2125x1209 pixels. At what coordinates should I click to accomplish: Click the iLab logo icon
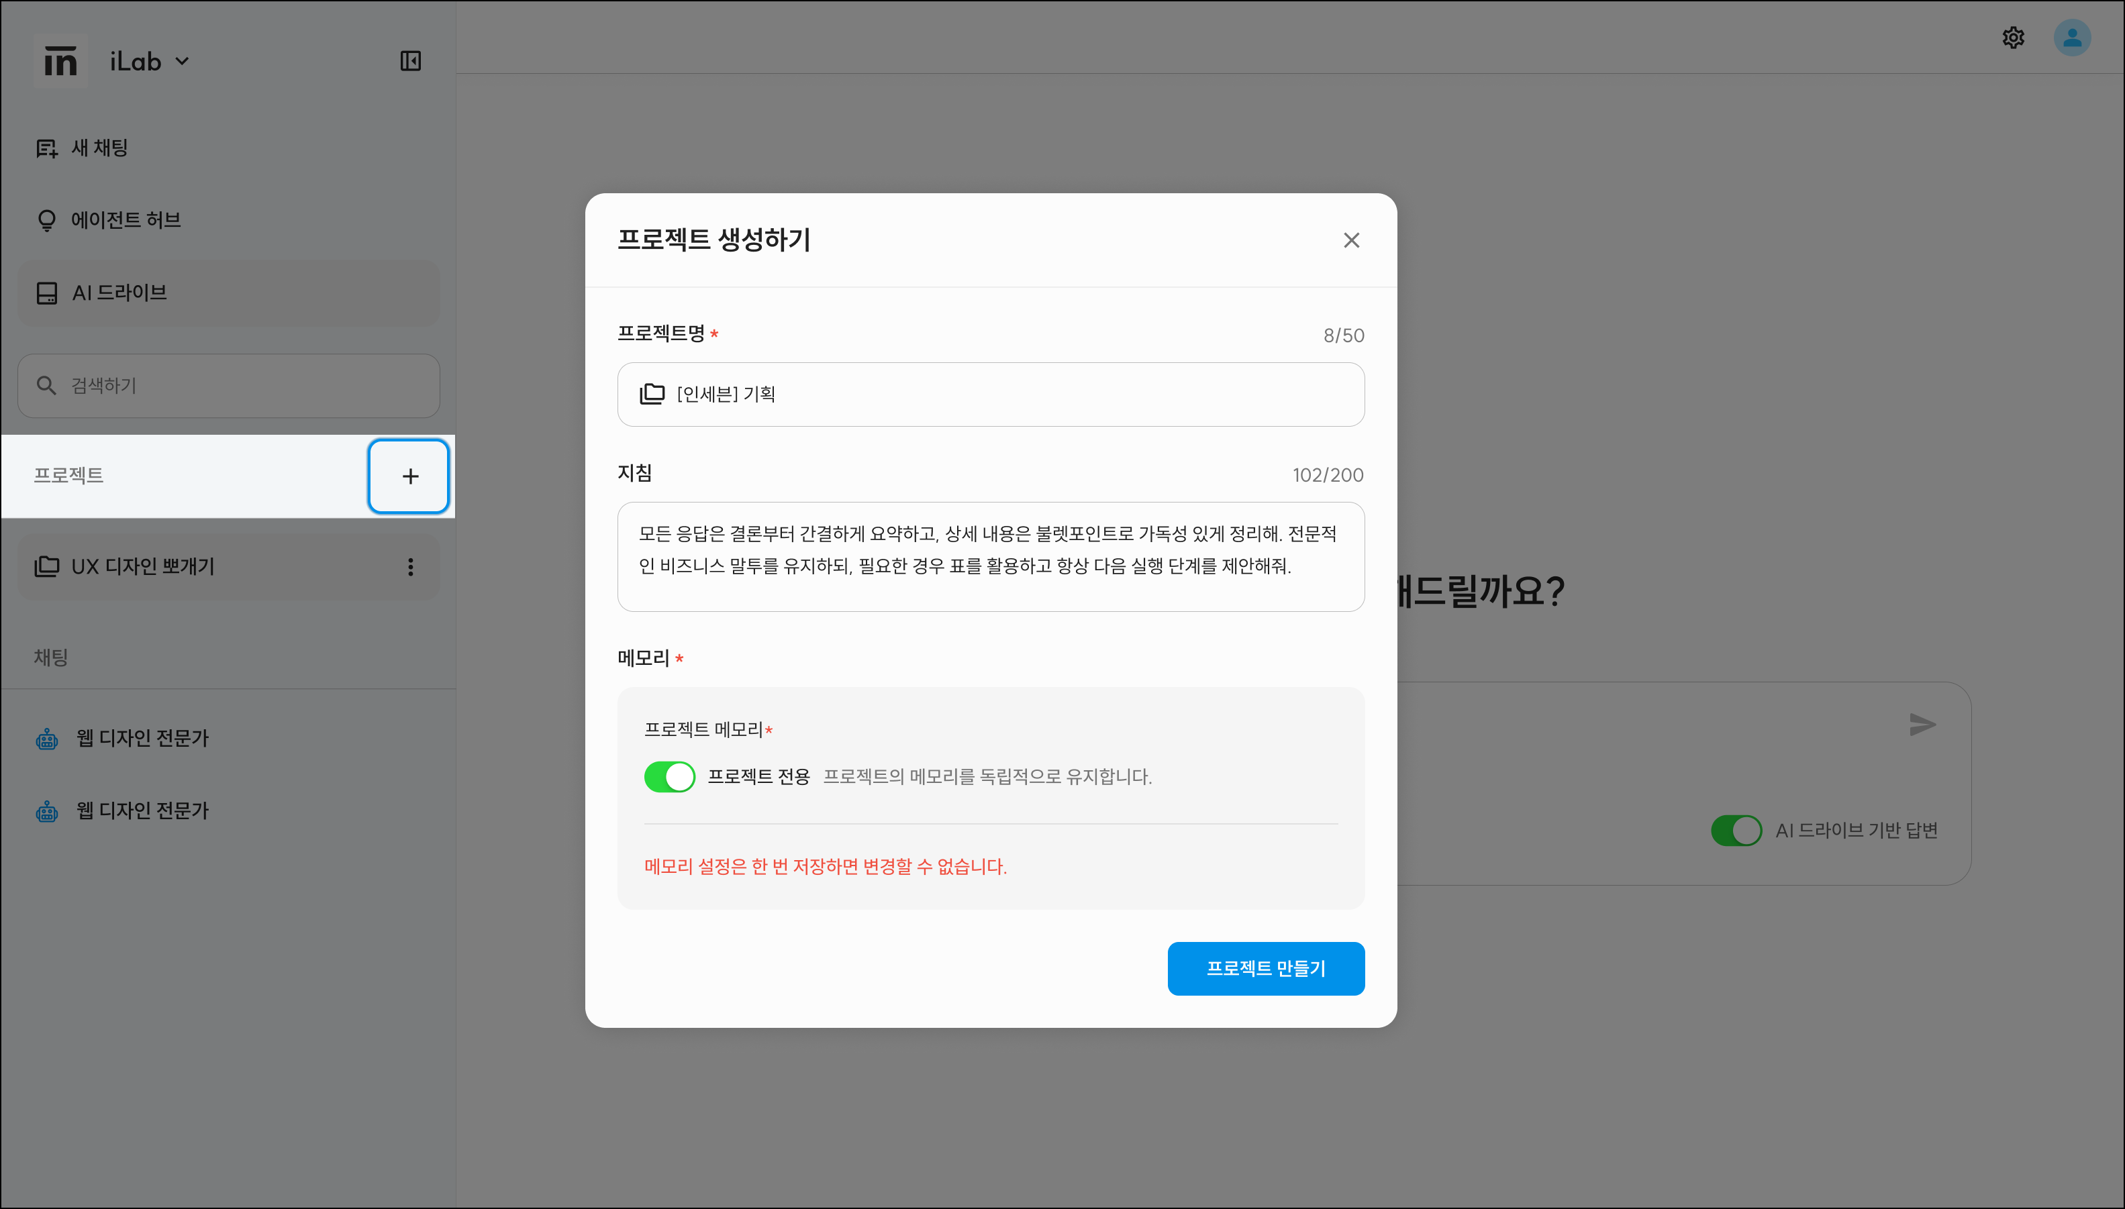(x=60, y=62)
